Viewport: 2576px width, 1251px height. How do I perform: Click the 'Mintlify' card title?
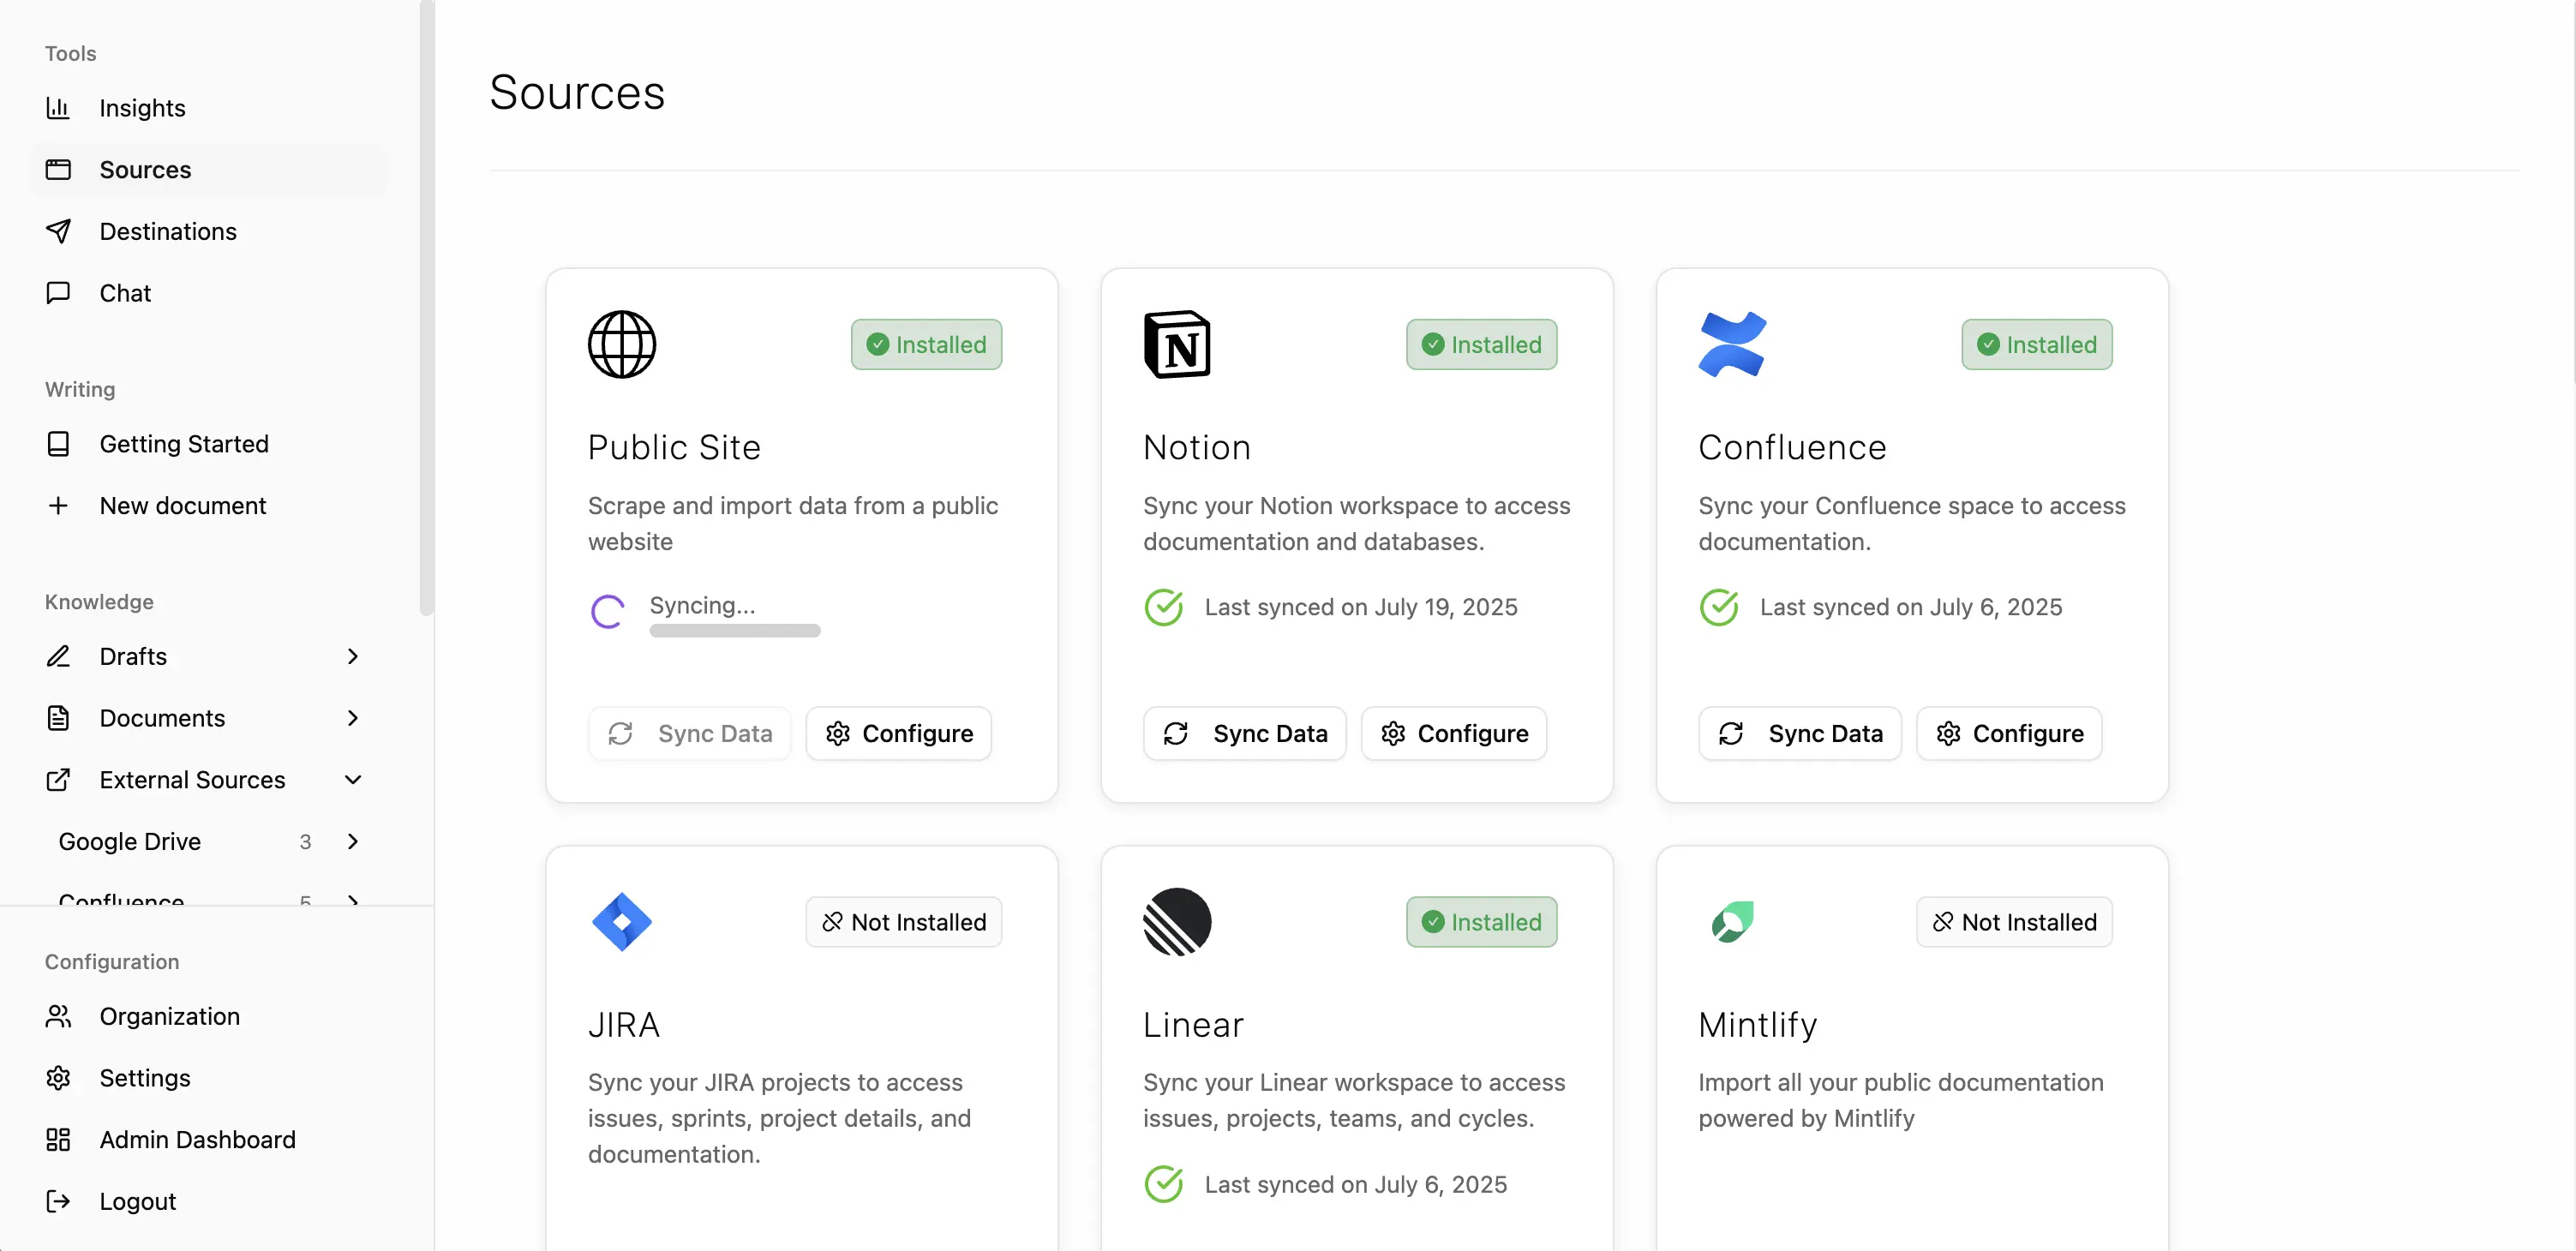(1758, 1025)
